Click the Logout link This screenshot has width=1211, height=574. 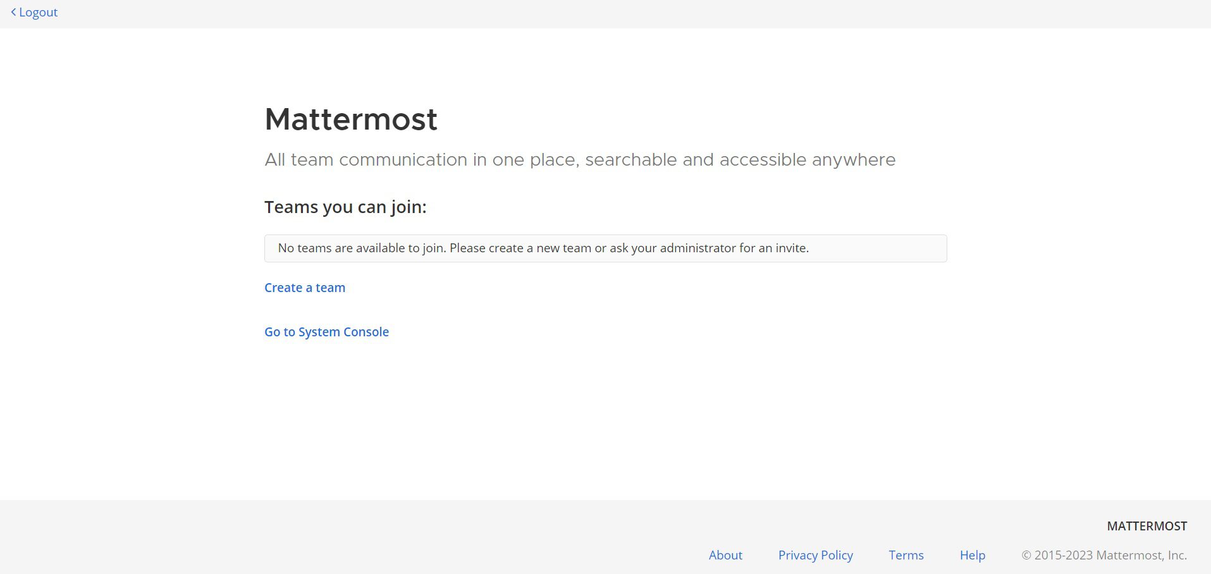coord(38,13)
